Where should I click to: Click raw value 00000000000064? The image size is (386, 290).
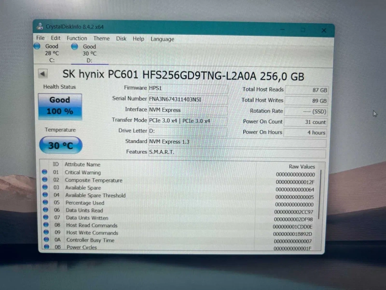pyautogui.click(x=295, y=189)
